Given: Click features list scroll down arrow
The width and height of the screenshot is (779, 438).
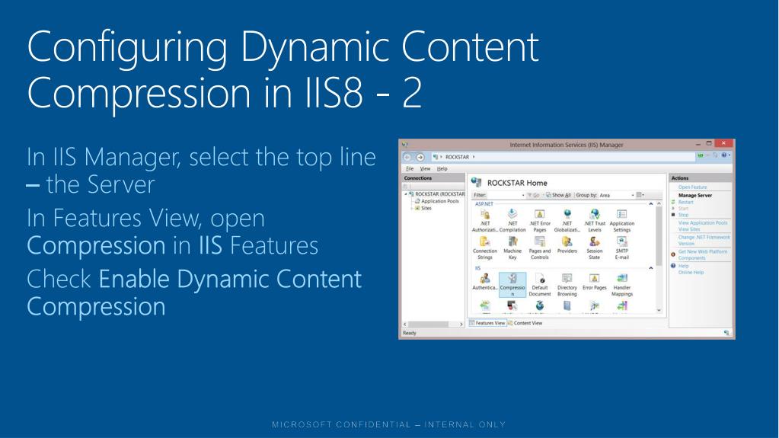Looking at the screenshot, I should 659,310.
